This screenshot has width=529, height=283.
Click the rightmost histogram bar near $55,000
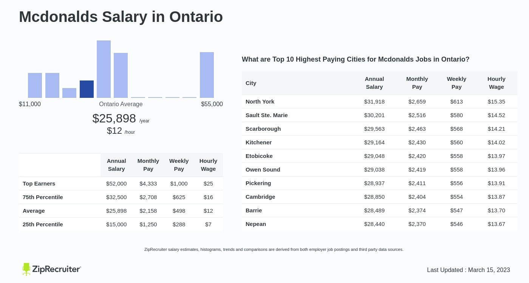pyautogui.click(x=207, y=75)
